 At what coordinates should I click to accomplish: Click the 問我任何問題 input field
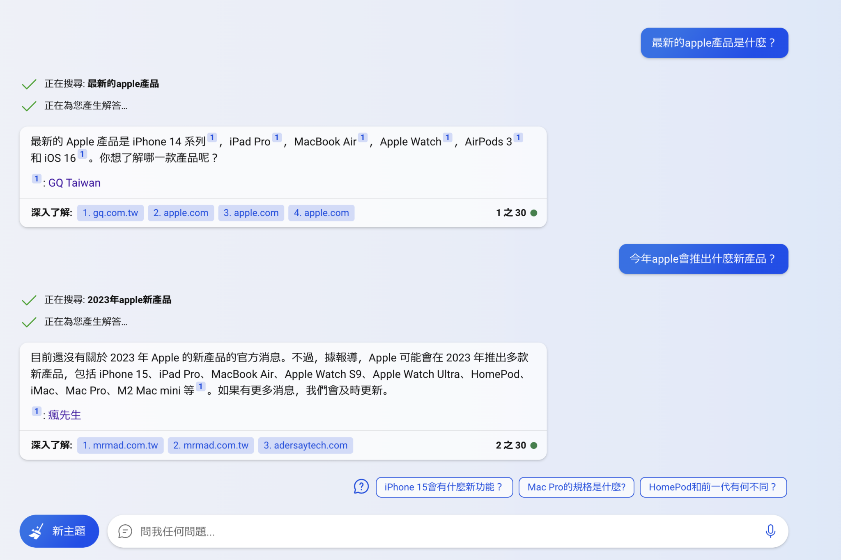287,531
